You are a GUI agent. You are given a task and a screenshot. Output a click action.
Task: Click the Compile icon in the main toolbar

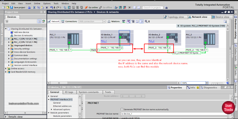point(65,7)
